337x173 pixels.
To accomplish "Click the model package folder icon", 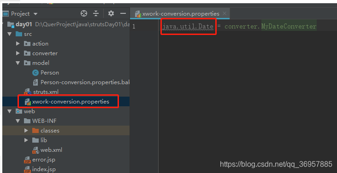I will coord(27,63).
